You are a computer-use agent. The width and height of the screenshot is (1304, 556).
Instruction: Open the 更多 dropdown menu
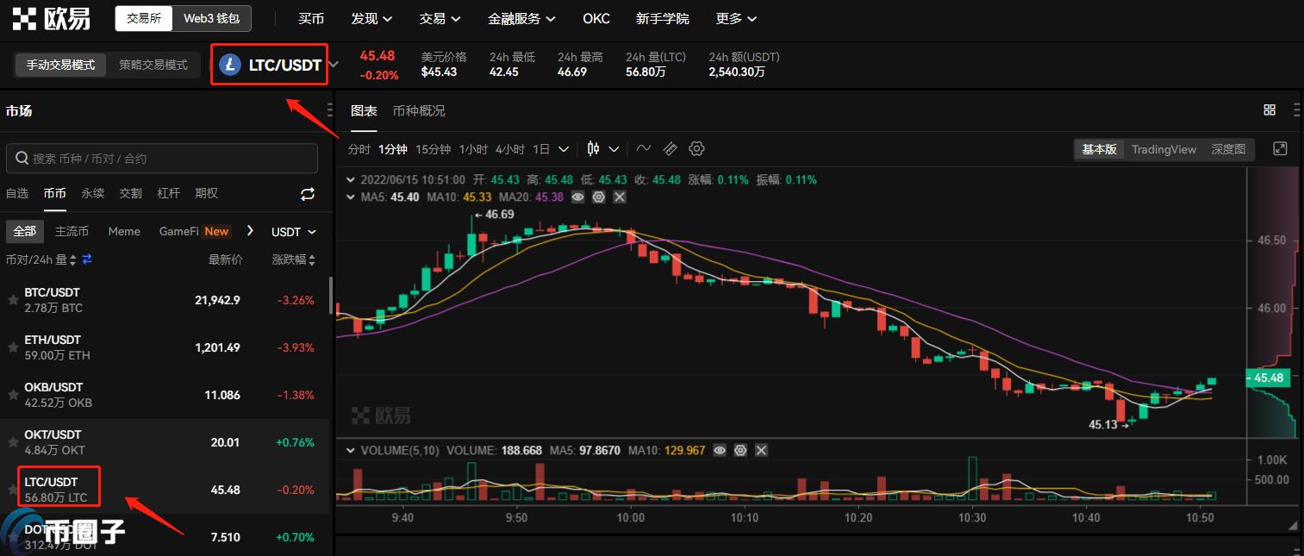click(x=736, y=18)
